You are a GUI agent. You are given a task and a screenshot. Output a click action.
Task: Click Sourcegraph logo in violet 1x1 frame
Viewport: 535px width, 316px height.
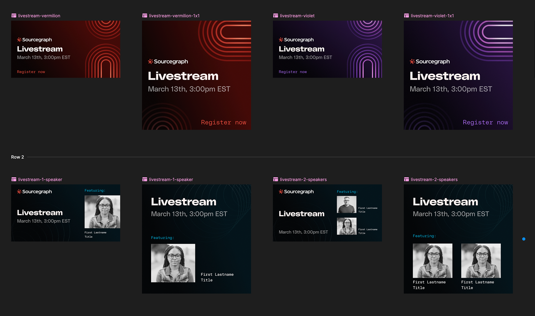click(430, 61)
